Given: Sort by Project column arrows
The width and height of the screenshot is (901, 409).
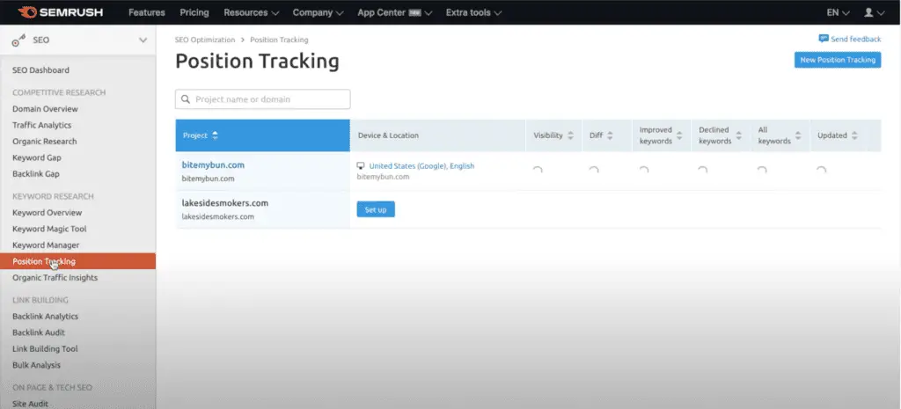Looking at the screenshot, I should click(215, 135).
